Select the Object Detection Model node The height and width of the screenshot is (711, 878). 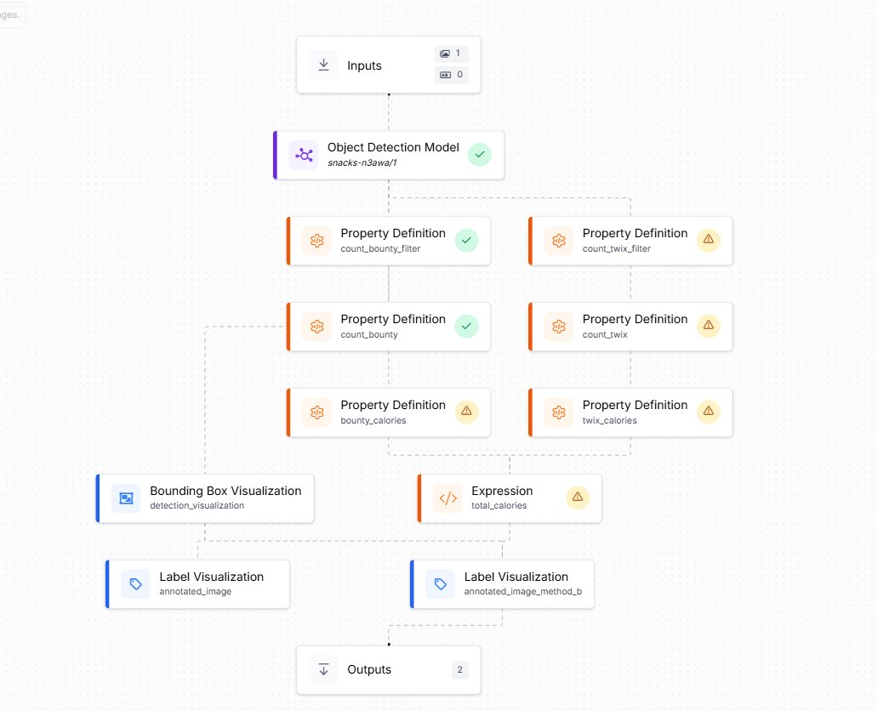[x=389, y=155]
